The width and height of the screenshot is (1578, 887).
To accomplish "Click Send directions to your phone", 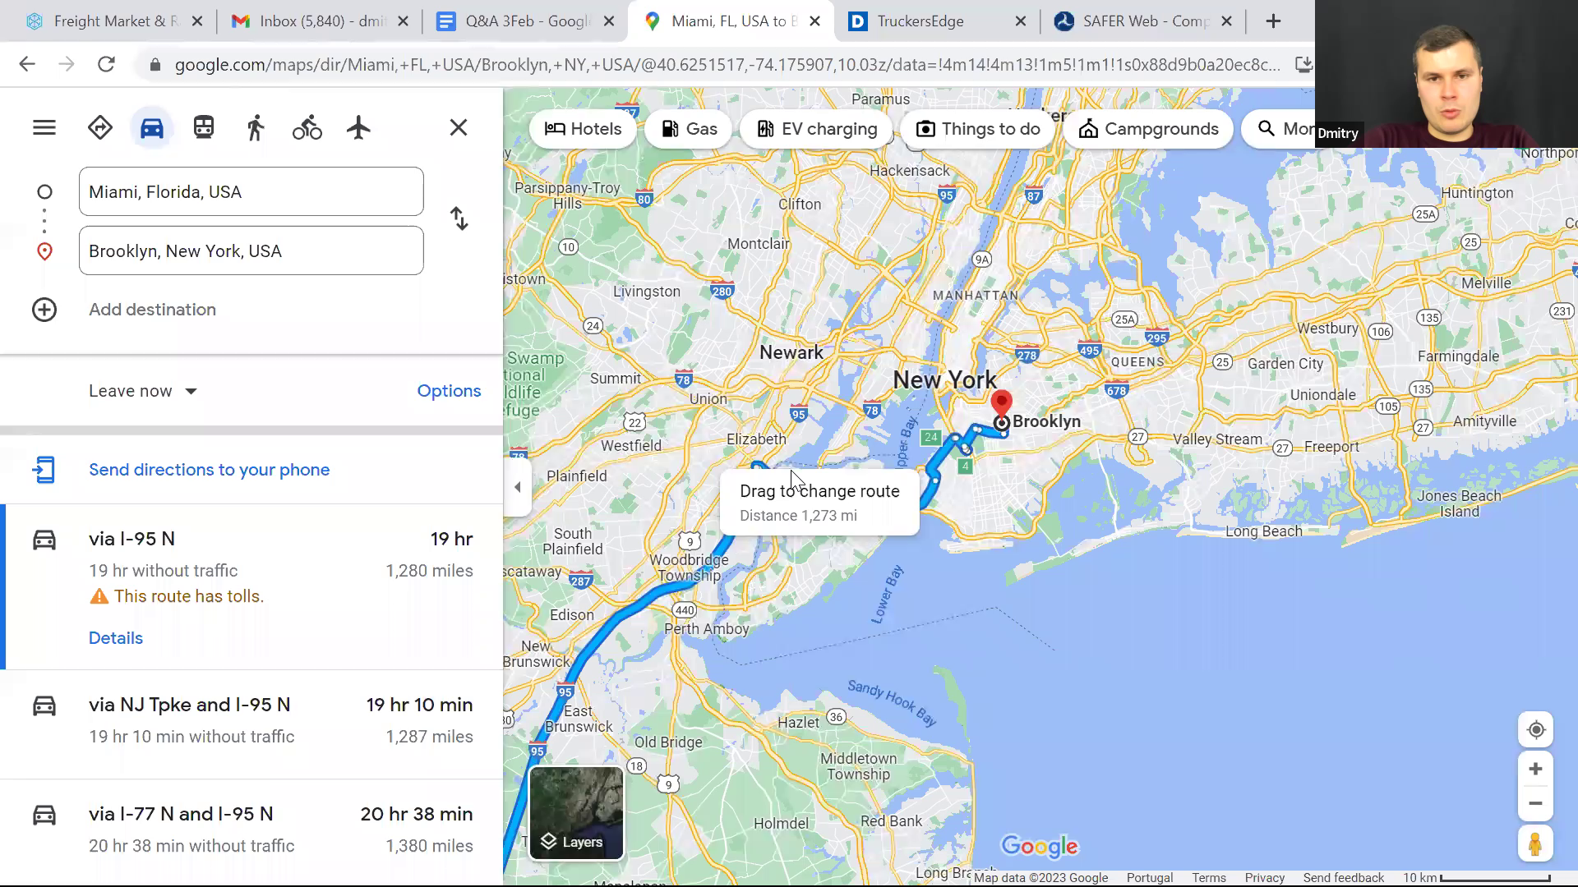I will coord(209,470).
